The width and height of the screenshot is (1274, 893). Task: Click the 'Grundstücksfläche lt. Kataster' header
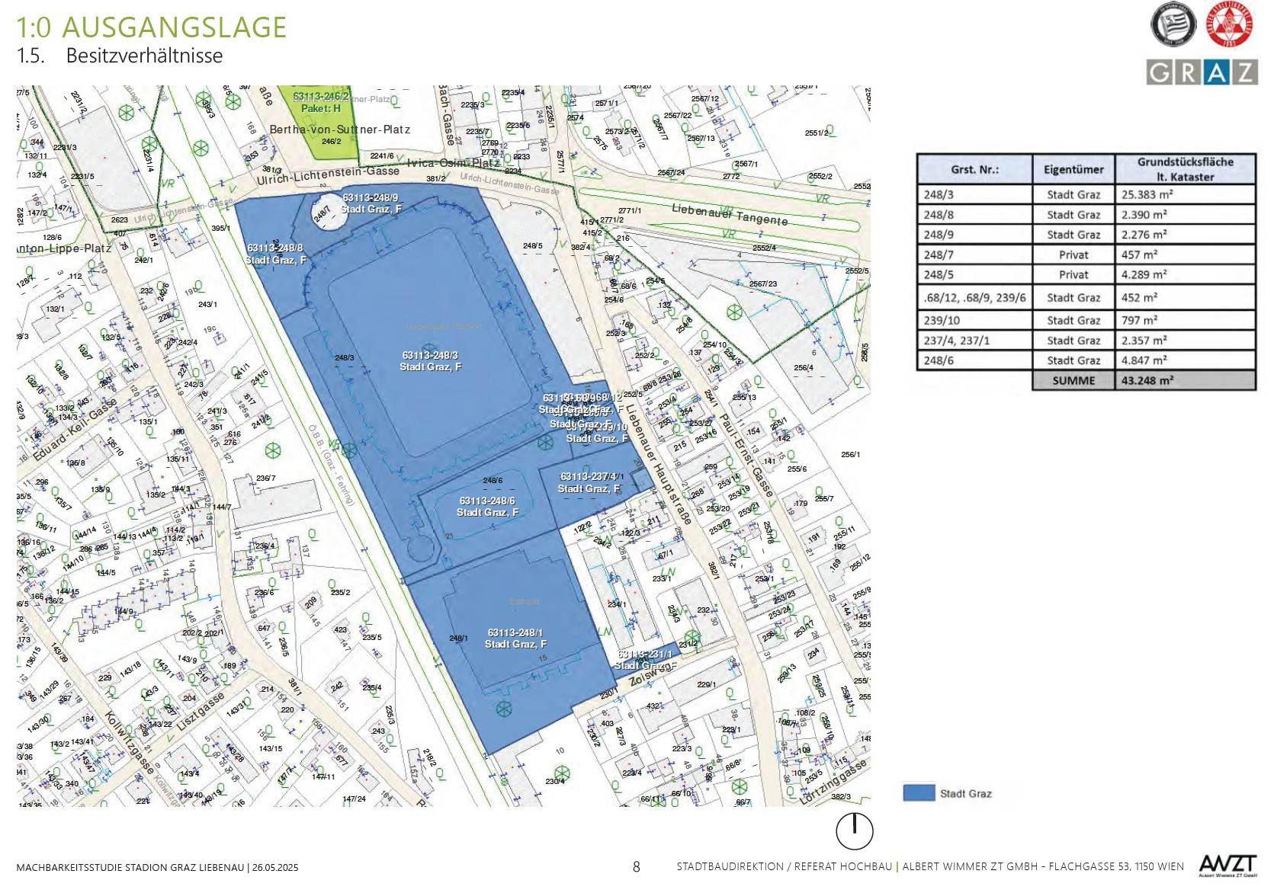click(x=1185, y=169)
